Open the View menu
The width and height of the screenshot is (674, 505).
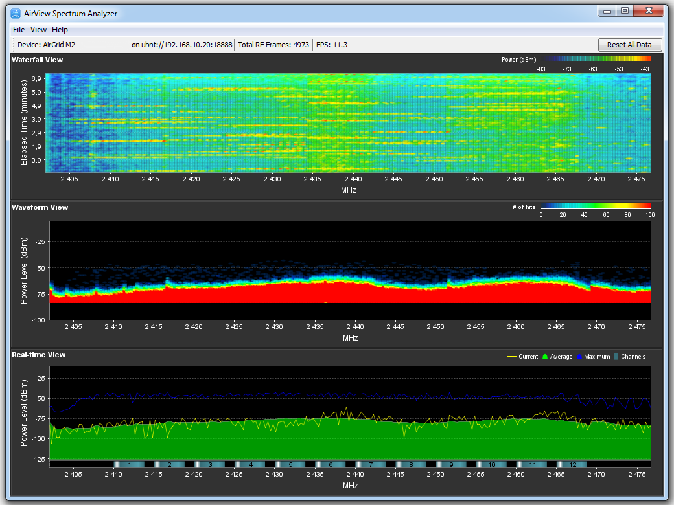click(38, 30)
